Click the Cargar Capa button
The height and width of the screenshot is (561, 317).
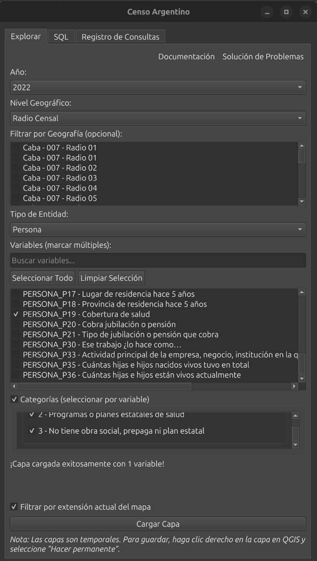(x=157, y=524)
